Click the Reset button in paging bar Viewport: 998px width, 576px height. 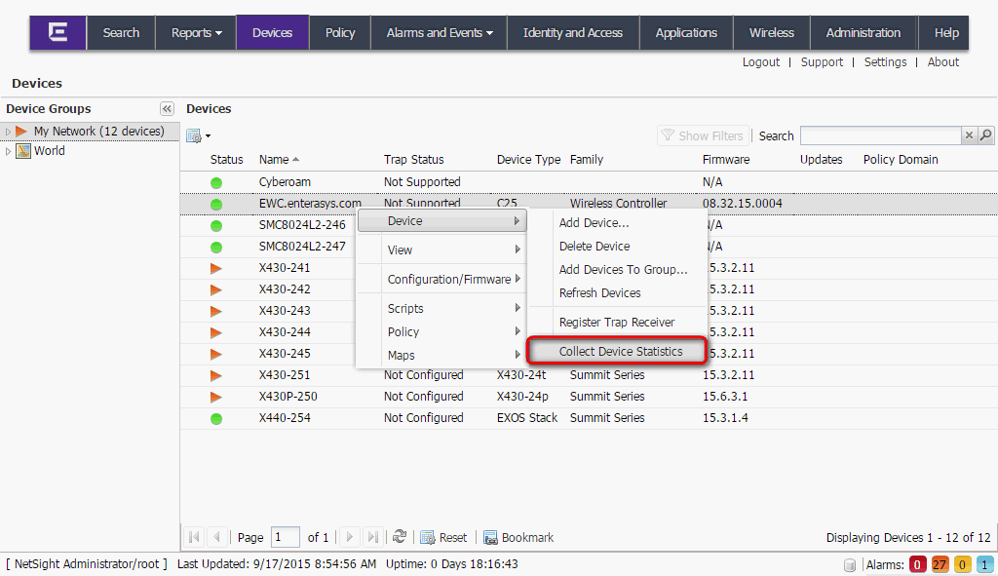[443, 538]
